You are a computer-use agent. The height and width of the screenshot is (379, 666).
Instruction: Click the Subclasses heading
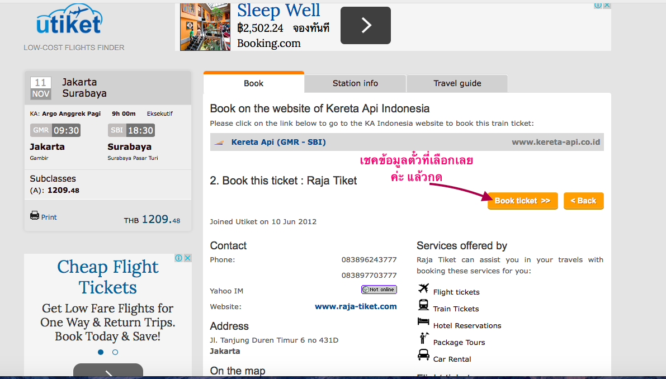click(x=53, y=179)
